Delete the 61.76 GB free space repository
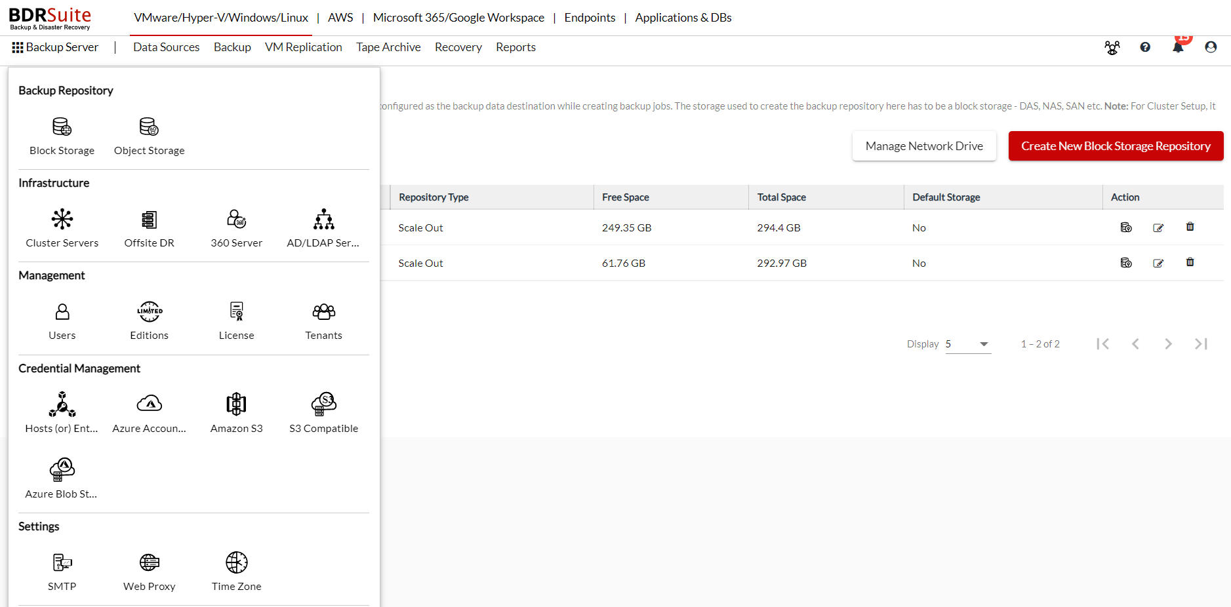The image size is (1231, 607). (x=1190, y=262)
